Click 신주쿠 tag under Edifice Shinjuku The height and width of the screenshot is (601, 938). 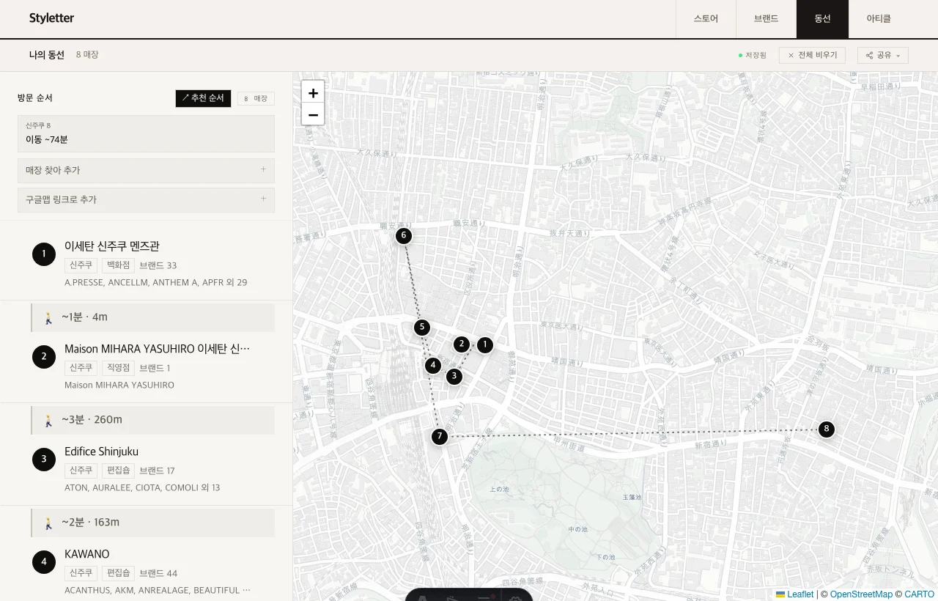pyautogui.click(x=81, y=471)
